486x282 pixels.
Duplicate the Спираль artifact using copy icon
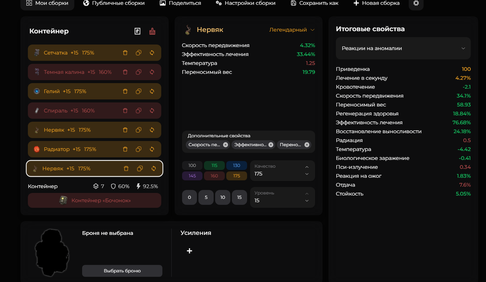139,111
